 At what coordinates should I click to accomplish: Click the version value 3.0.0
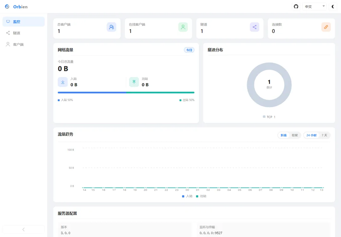click(x=65, y=233)
